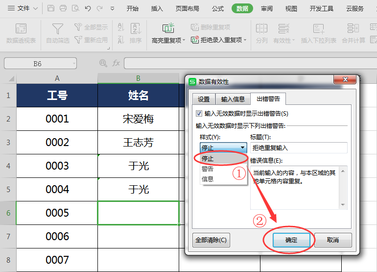
Task: Click the 标题 title input field
Action: pyautogui.click(x=299, y=148)
